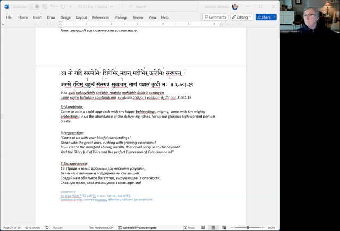This screenshot has width=340, height=231.
Task: Switch to the Design tab
Action: pyautogui.click(x=65, y=17)
